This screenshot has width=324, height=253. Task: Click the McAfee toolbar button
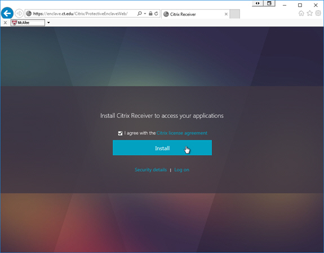coord(28,23)
